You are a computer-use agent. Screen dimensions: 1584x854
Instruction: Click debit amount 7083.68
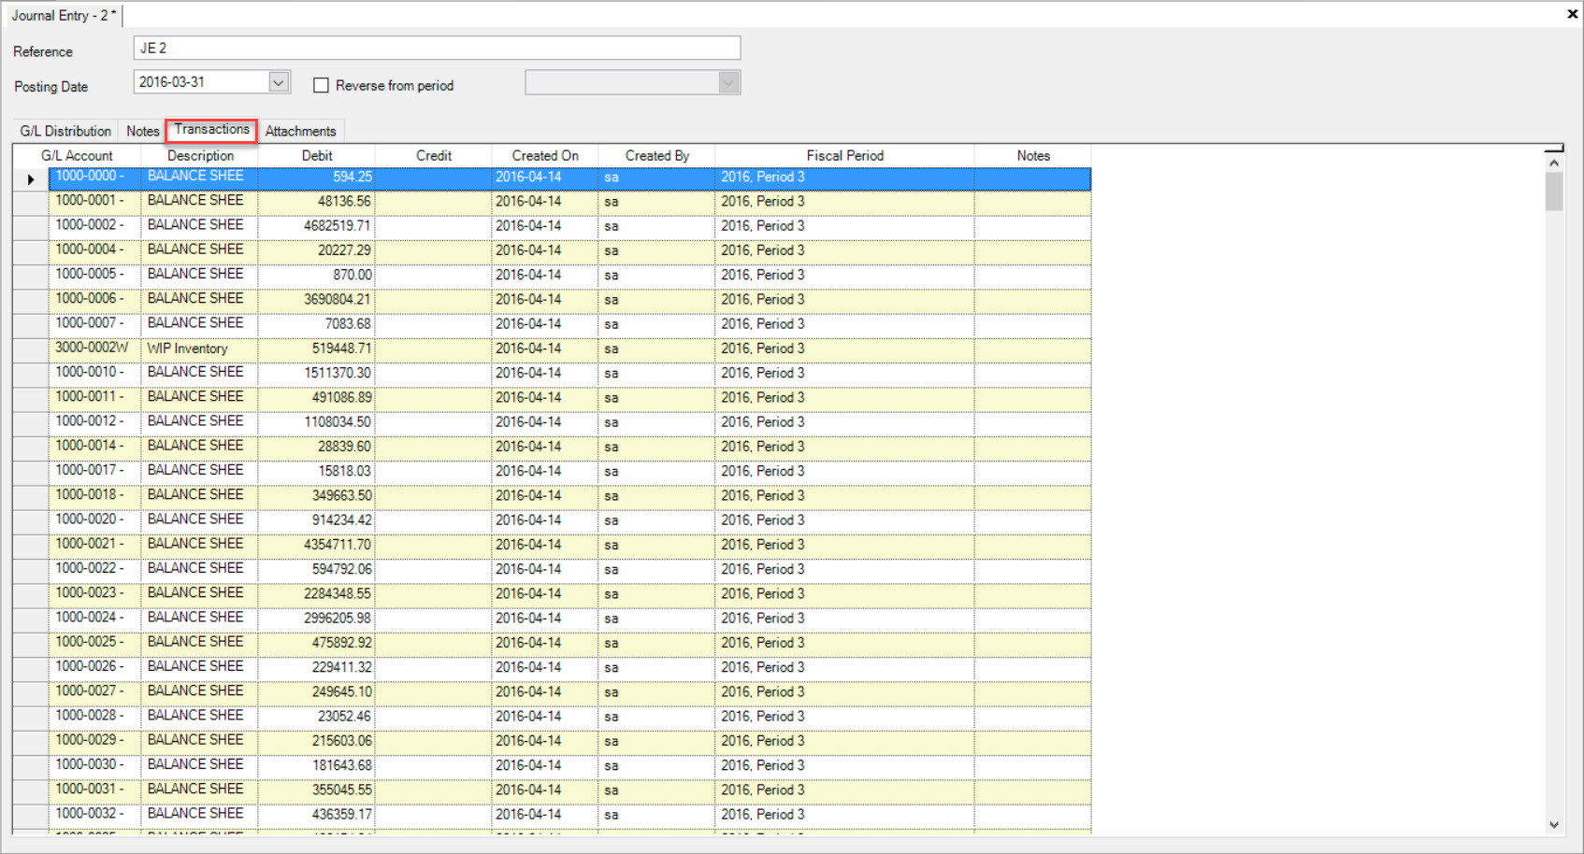point(317,324)
